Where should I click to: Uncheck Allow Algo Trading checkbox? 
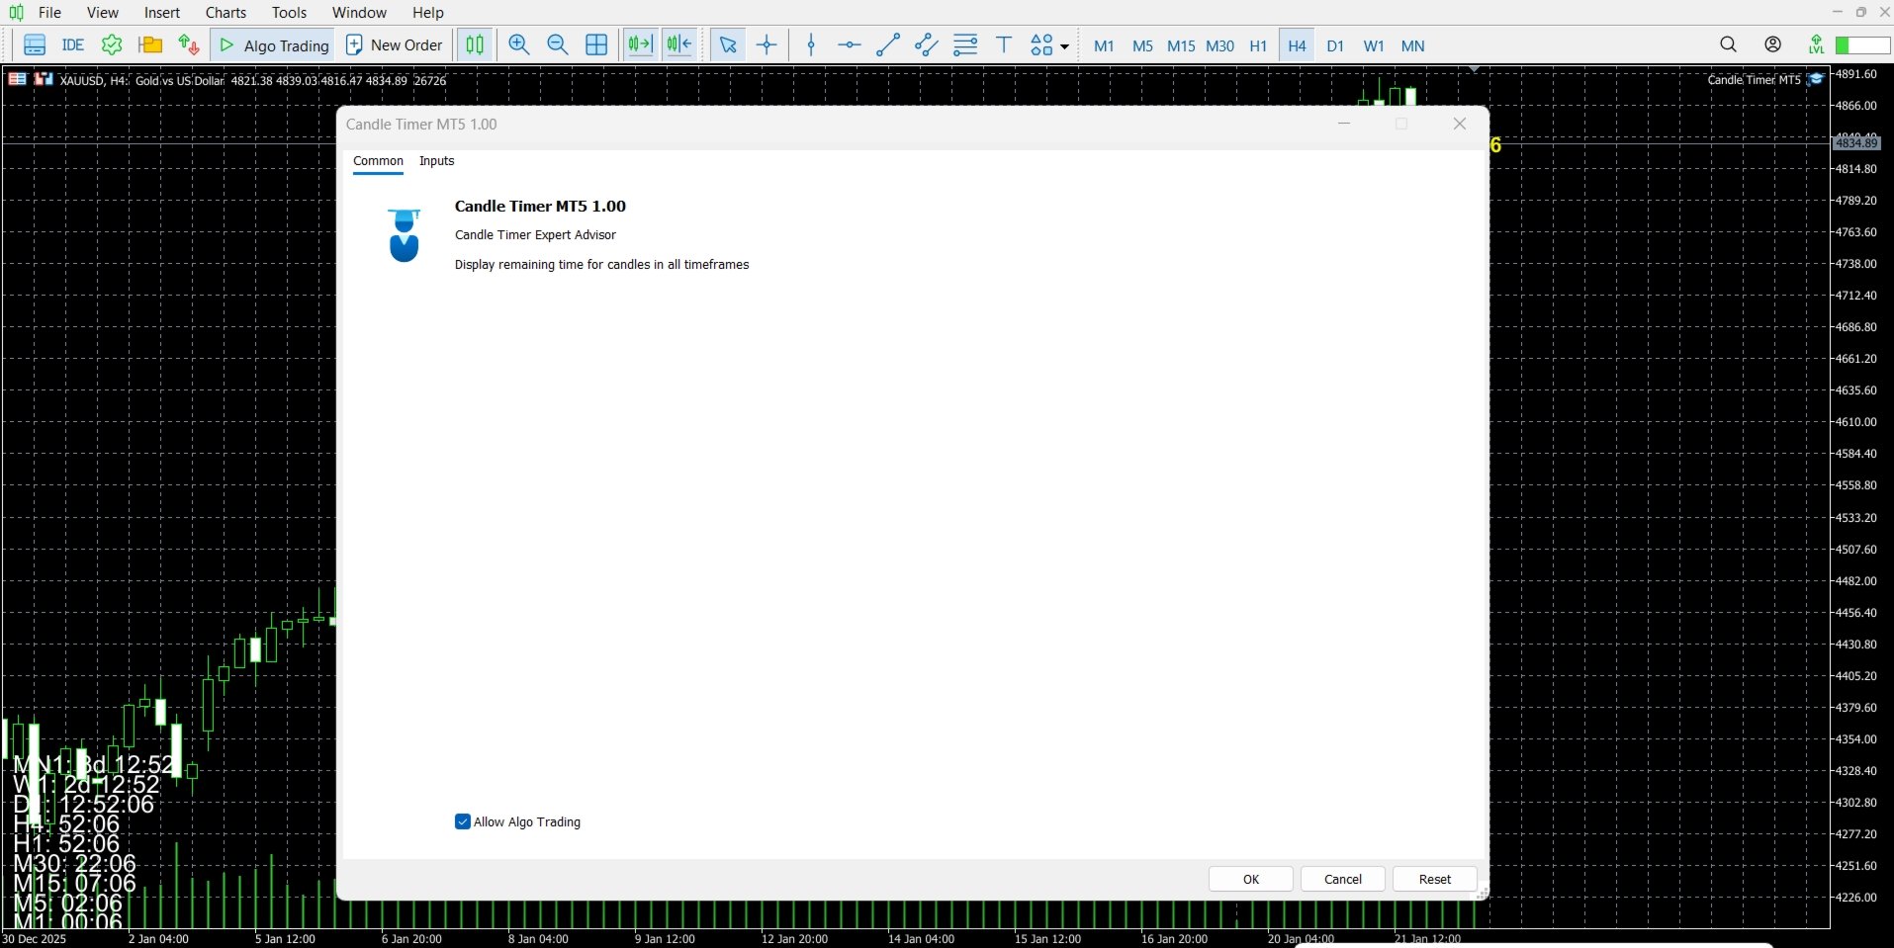462,821
